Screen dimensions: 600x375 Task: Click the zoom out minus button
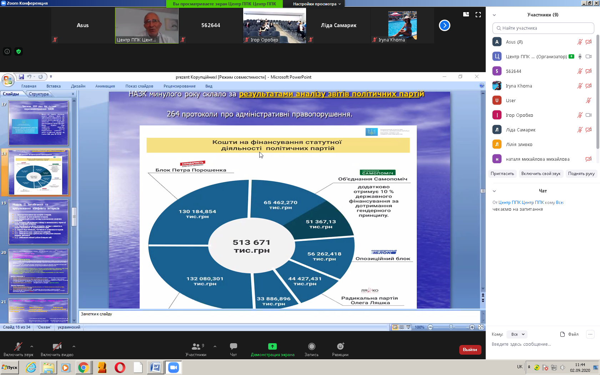(x=430, y=327)
